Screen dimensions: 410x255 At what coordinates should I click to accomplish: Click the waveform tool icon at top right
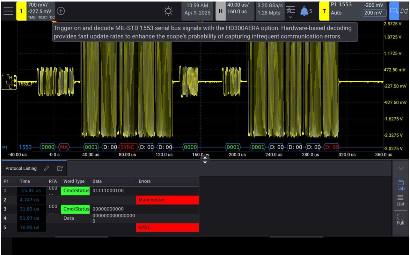404,11
